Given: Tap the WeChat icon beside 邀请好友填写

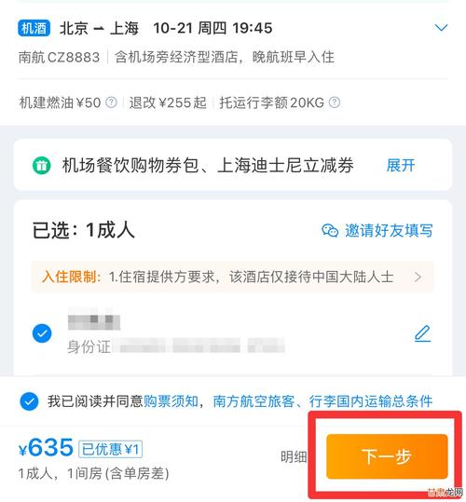Looking at the screenshot, I should coord(330,231).
